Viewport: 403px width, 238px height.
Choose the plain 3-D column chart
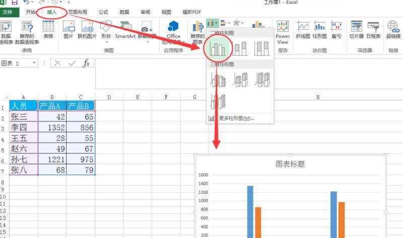click(218, 101)
